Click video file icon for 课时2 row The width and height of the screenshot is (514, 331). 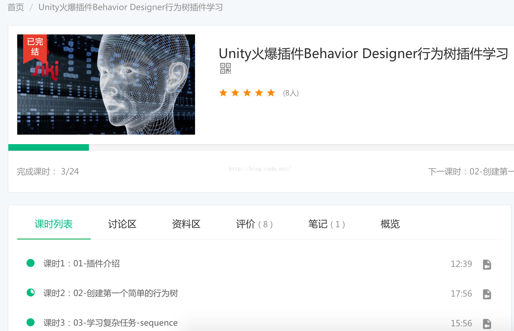(487, 294)
